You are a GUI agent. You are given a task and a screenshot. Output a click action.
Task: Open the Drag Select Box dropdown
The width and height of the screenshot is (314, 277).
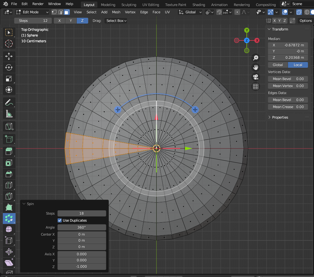point(116,21)
